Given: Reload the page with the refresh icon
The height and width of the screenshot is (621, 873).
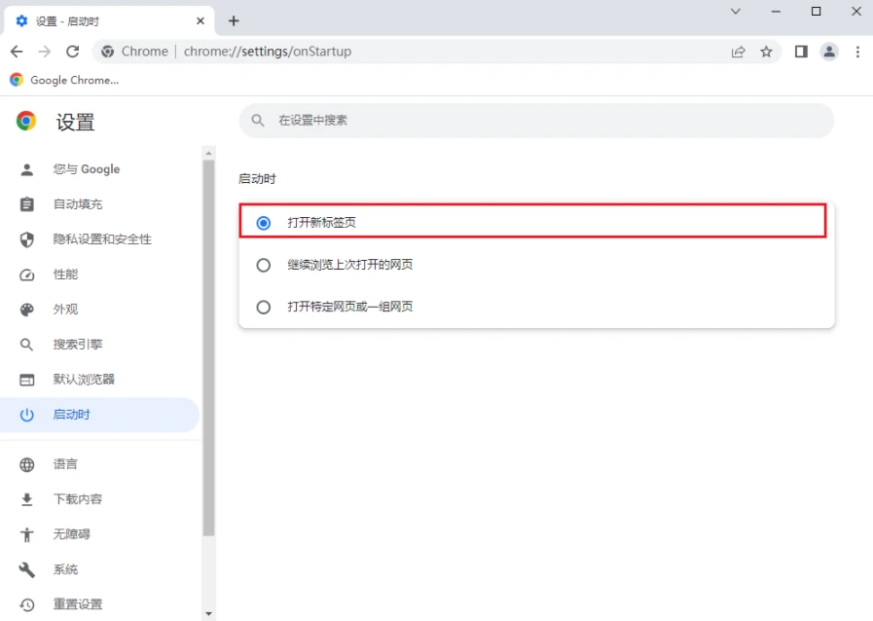Looking at the screenshot, I should tap(72, 52).
